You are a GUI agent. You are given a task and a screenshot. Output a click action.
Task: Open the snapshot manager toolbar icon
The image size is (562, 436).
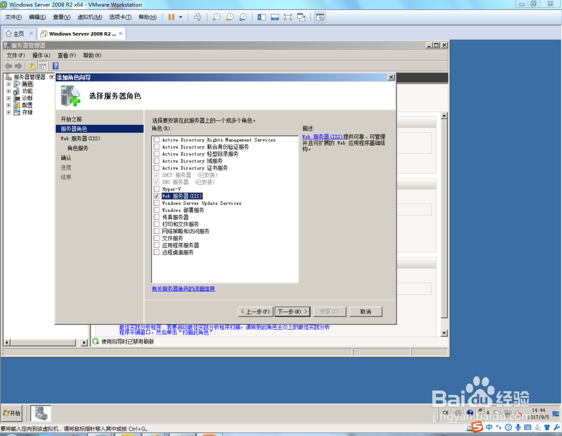(243, 17)
